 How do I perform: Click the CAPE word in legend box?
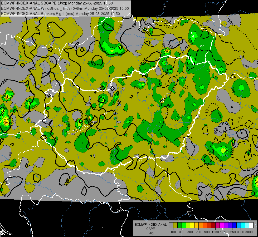click(x=150, y=229)
